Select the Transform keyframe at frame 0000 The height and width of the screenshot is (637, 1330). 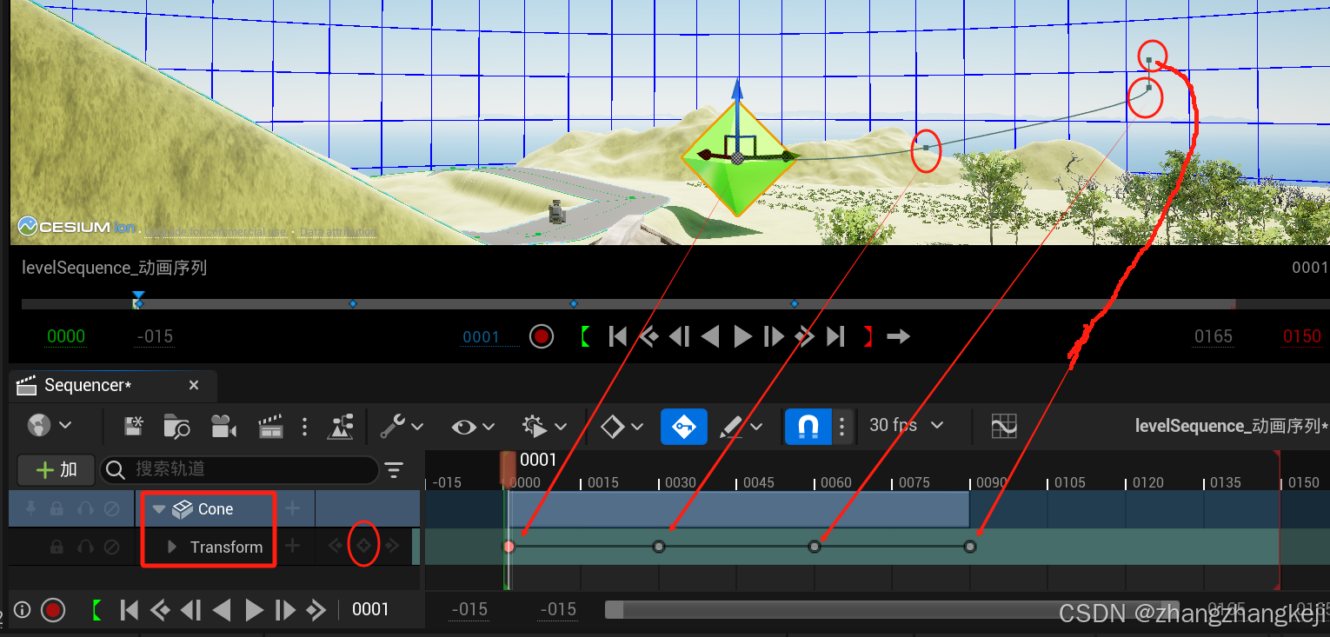[x=509, y=547]
